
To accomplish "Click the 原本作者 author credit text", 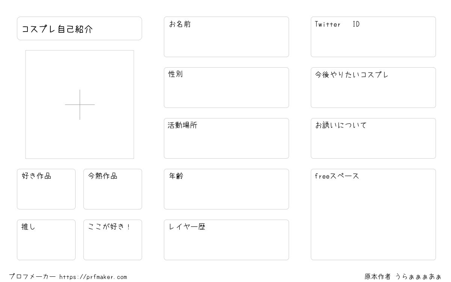I will (378, 277).
